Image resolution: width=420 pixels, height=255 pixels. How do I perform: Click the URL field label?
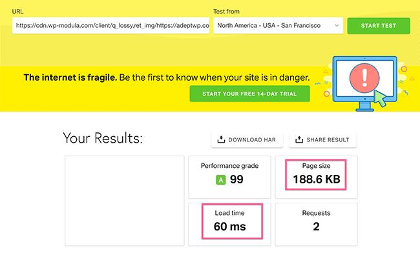(17, 12)
